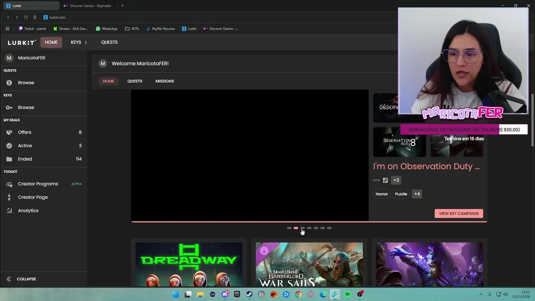Image resolution: width=535 pixels, height=301 pixels.
Task: Open Google Chrome from the taskbar
Action: (x=298, y=294)
